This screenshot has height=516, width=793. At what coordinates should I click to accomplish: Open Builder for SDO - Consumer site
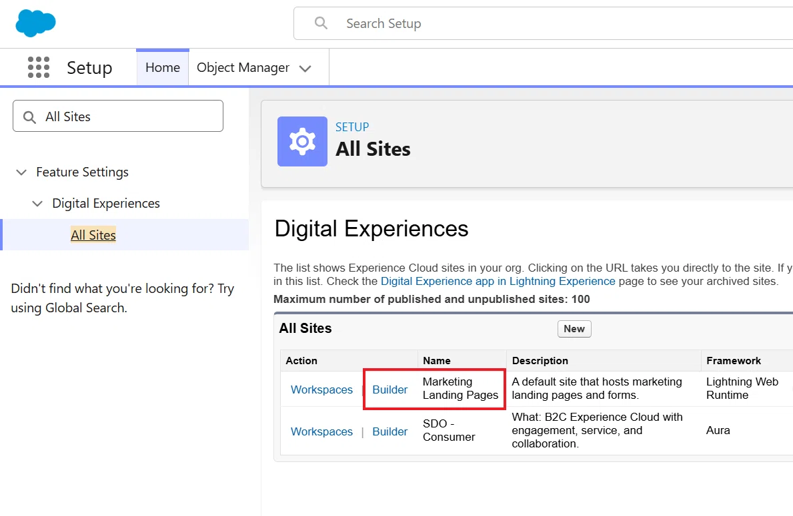click(x=390, y=431)
